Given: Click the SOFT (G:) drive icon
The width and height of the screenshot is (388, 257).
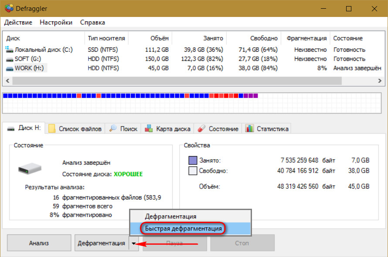Looking at the screenshot, I should [10, 60].
